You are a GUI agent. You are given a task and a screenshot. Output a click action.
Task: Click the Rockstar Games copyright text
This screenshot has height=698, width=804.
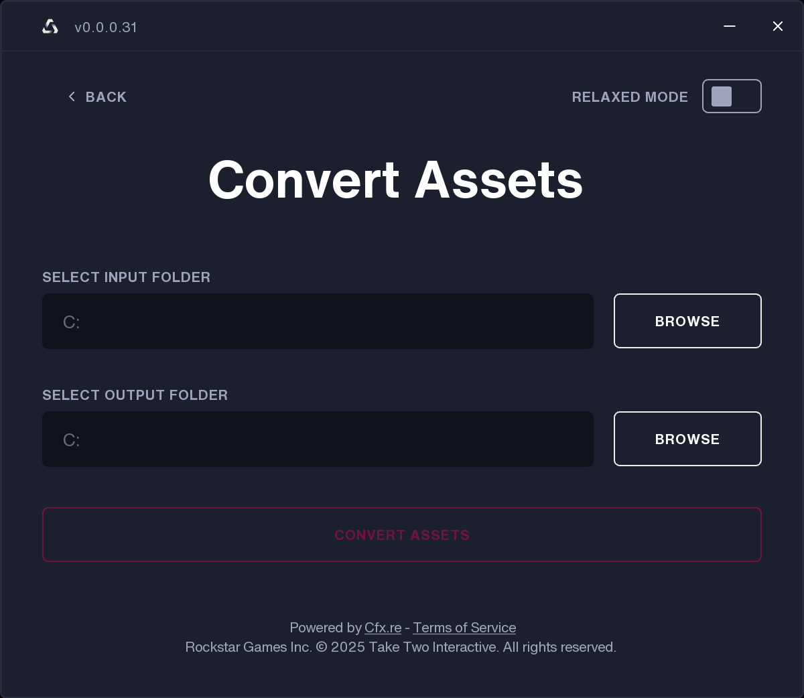(x=401, y=646)
